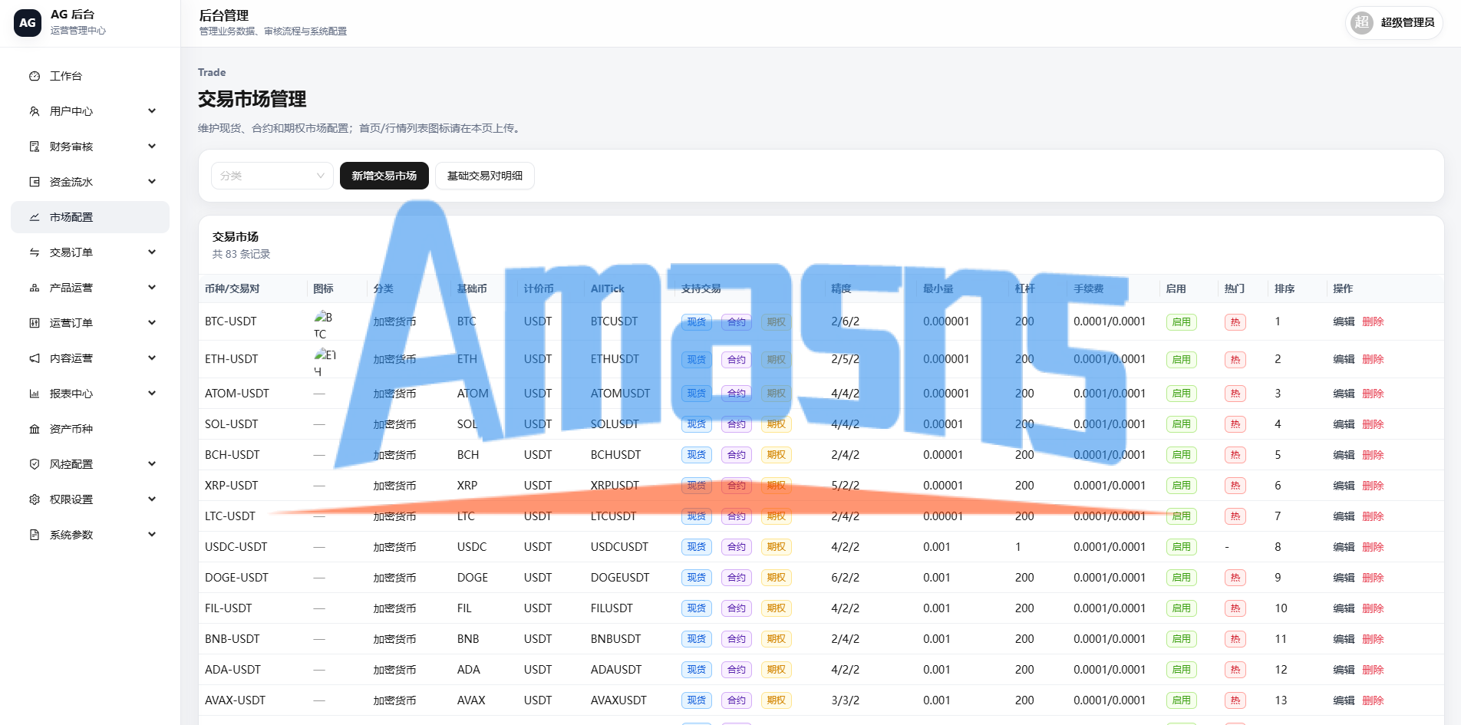Click the AG logo icon
Viewport: 1461px width, 725px height.
28,23
